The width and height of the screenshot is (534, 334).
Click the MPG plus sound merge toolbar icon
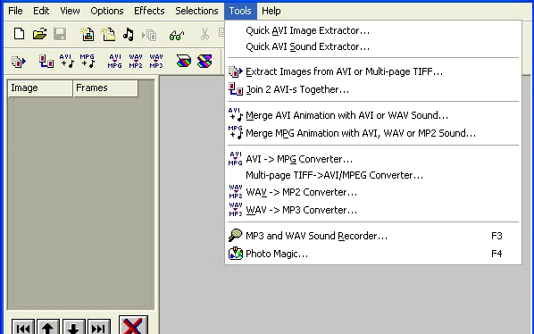pyautogui.click(x=88, y=62)
